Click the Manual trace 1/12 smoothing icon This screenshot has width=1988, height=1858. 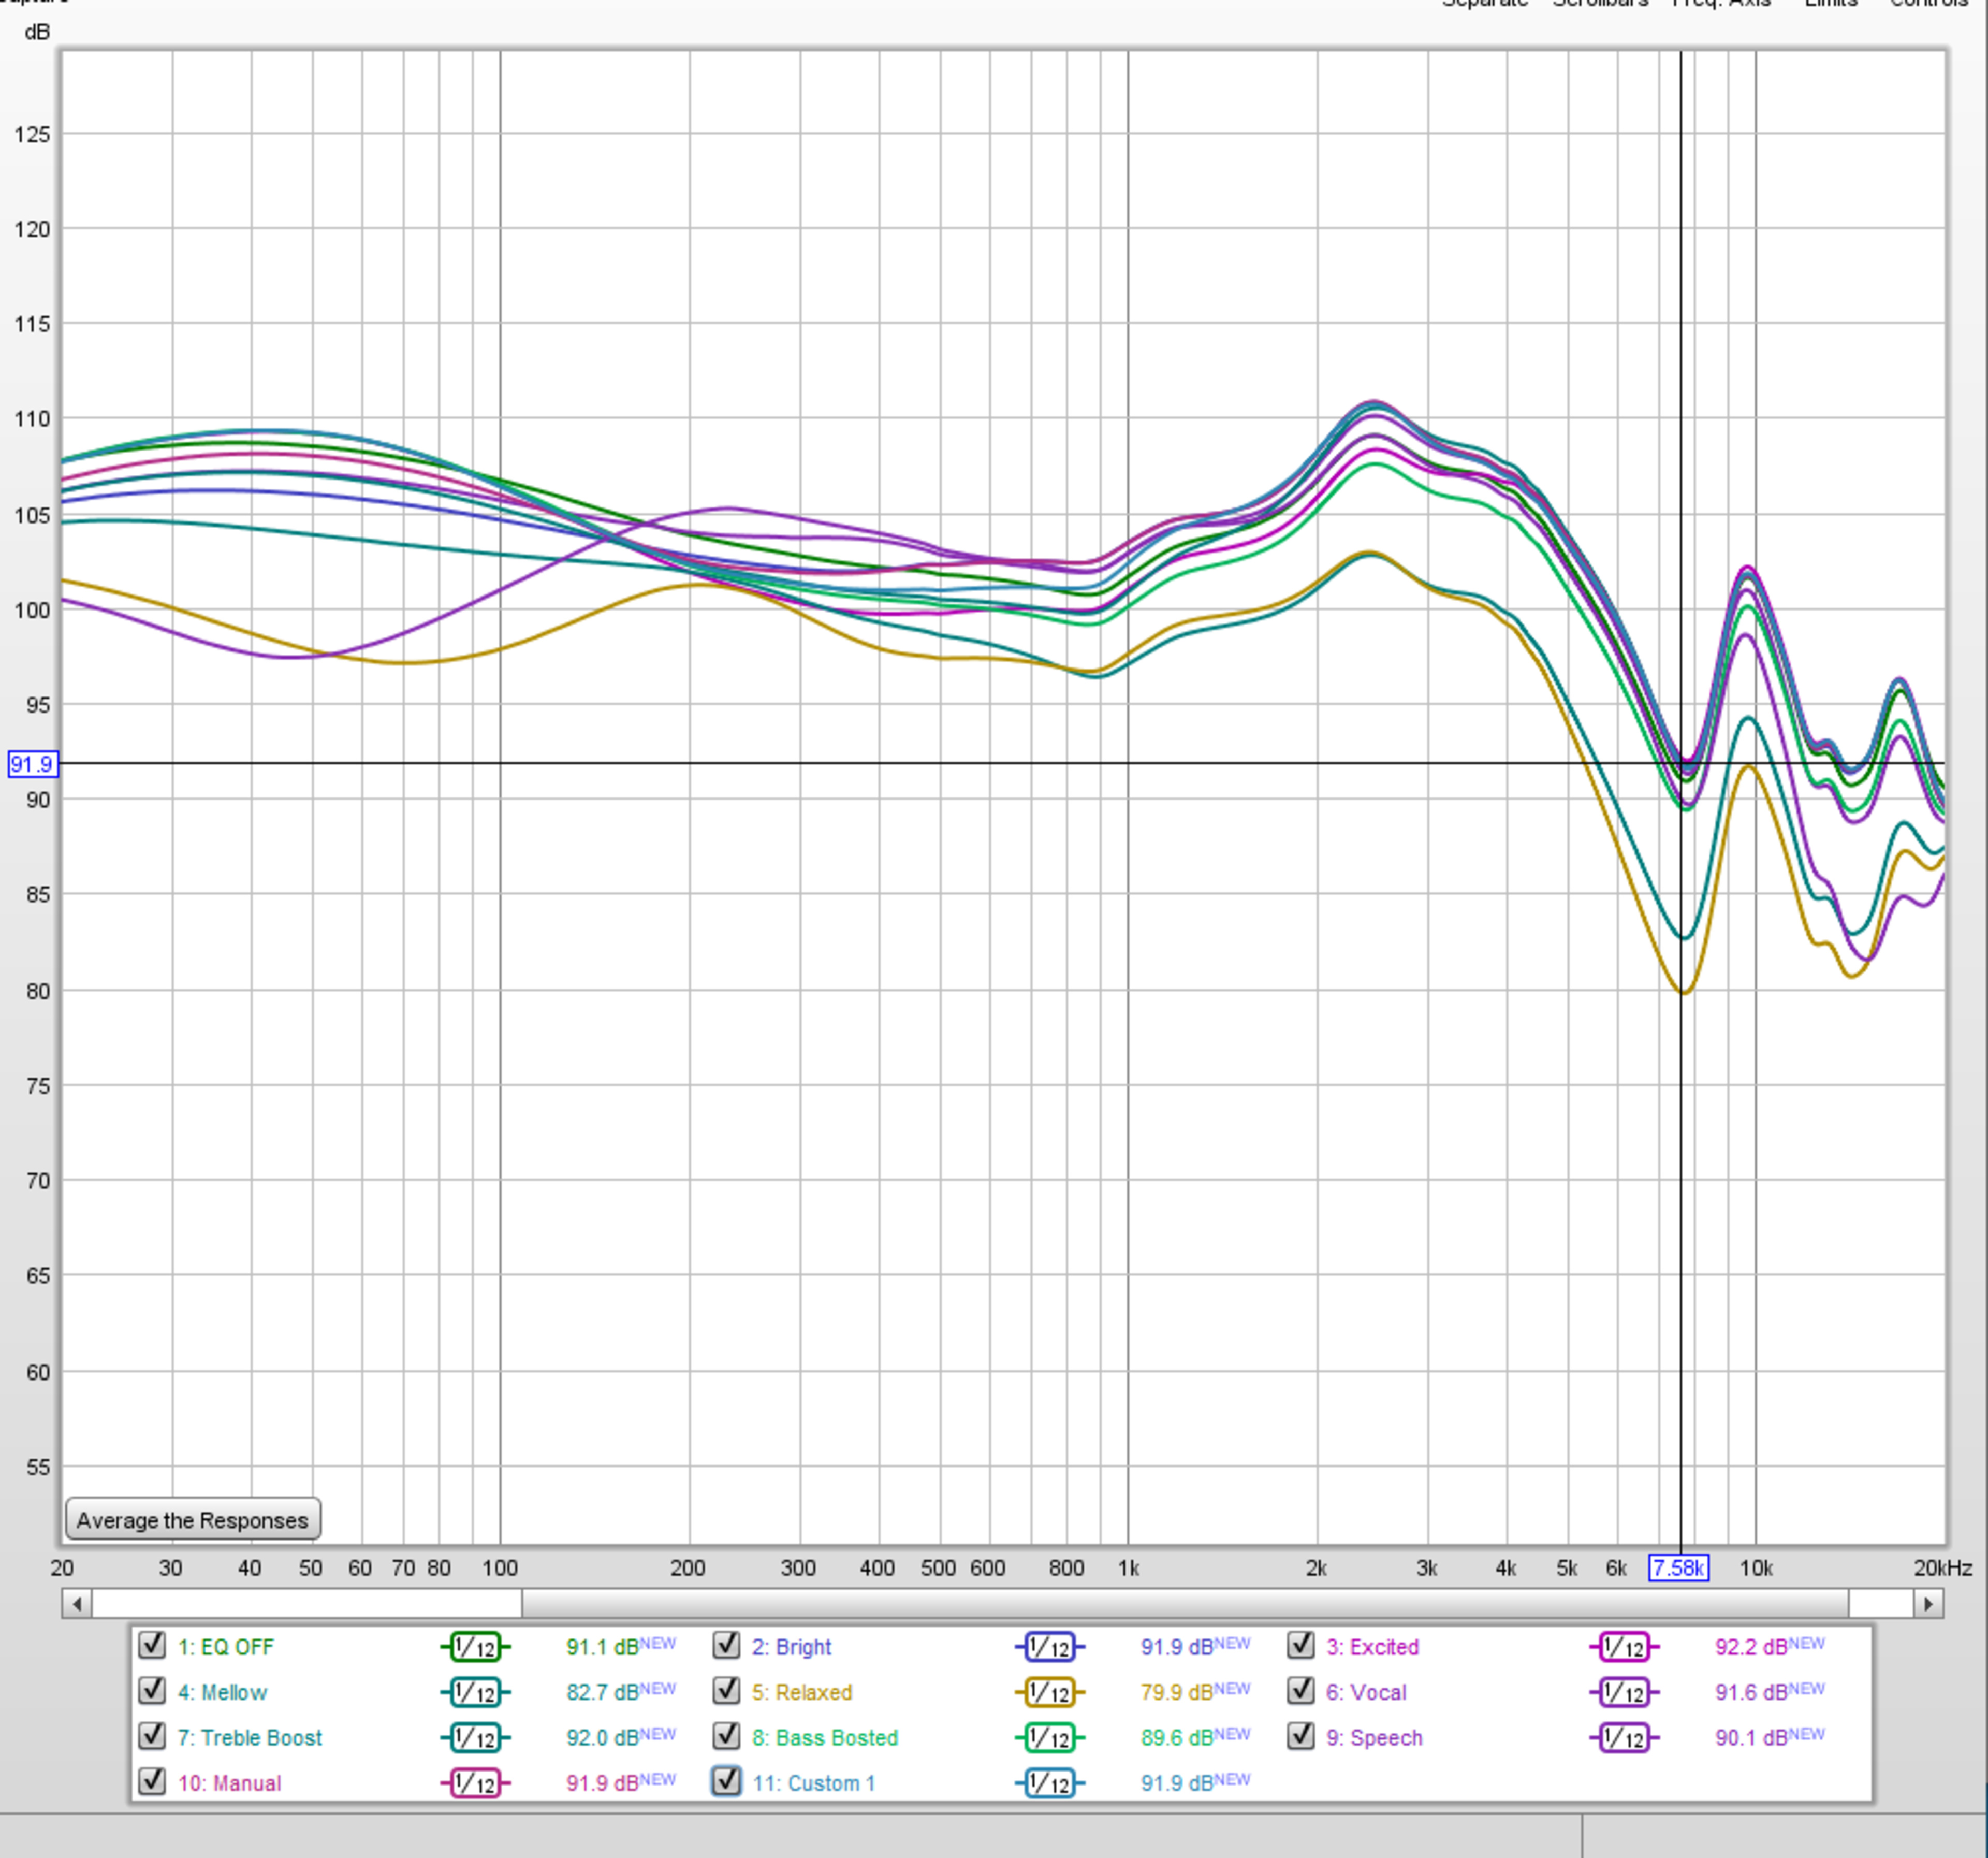tap(475, 1783)
